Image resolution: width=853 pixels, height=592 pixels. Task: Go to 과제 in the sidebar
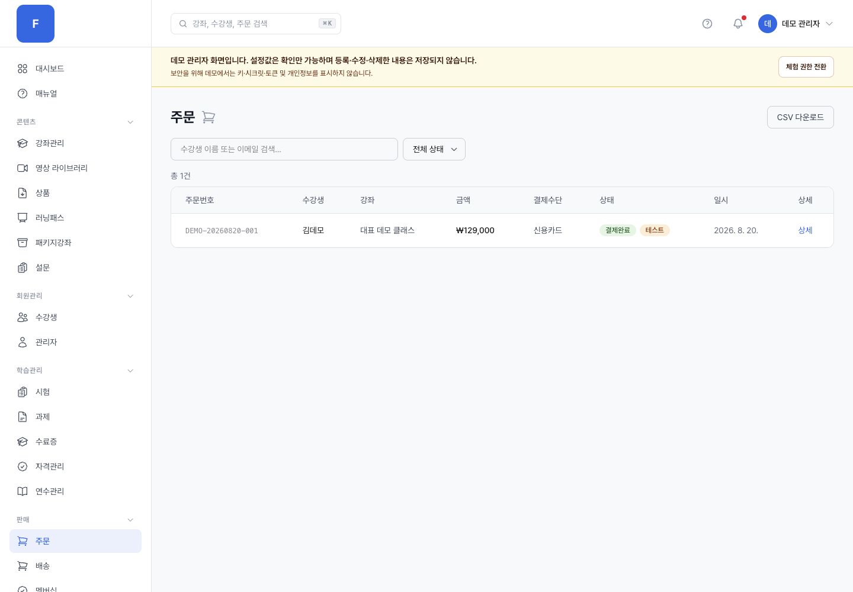pyautogui.click(x=75, y=417)
